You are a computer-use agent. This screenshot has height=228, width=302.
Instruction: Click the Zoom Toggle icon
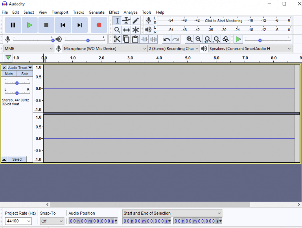[x=226, y=39]
